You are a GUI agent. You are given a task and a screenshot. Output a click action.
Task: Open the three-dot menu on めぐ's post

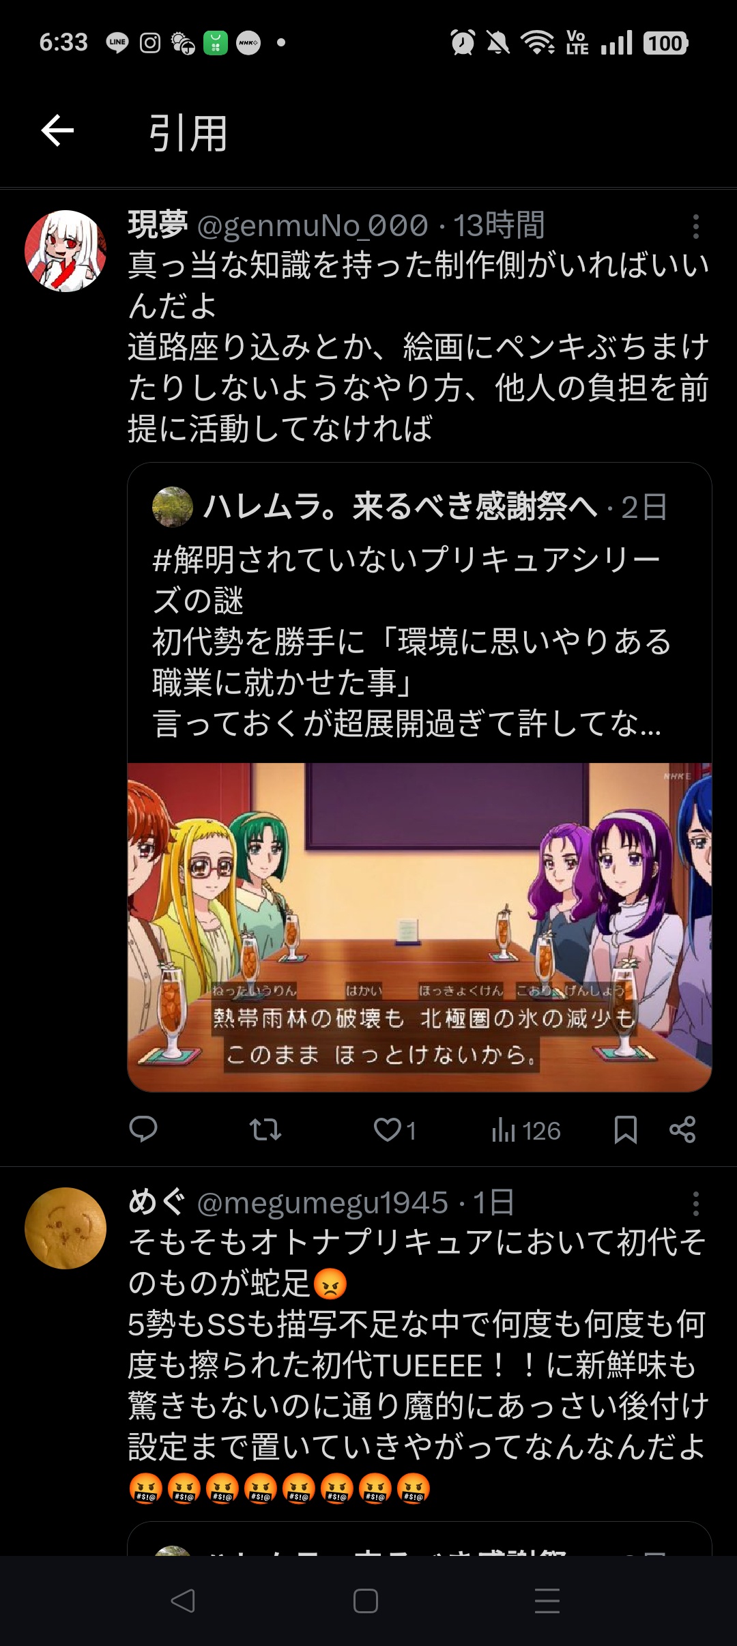(695, 1204)
